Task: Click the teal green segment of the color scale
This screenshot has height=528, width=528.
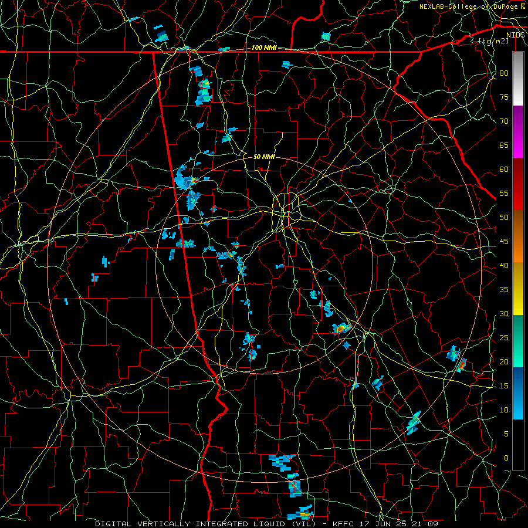Action: pos(518,341)
